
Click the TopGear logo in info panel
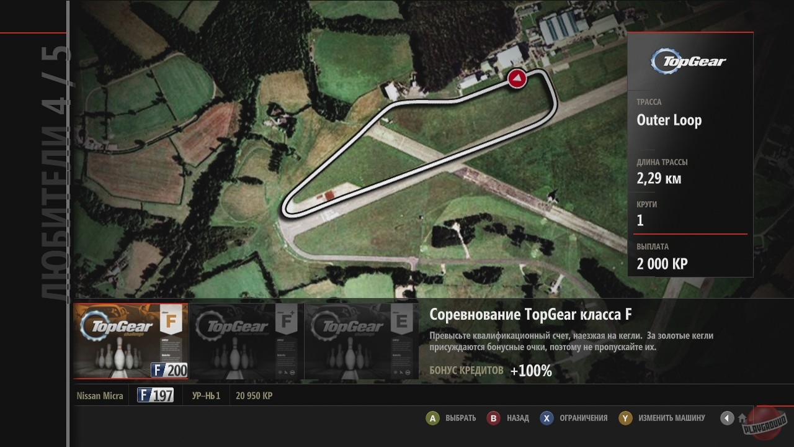pos(688,61)
